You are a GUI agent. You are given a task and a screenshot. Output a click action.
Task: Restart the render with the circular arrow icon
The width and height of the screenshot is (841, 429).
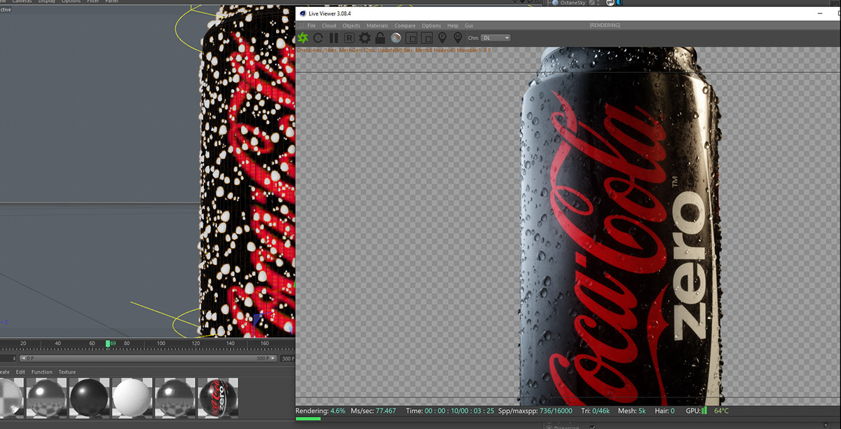tap(319, 38)
